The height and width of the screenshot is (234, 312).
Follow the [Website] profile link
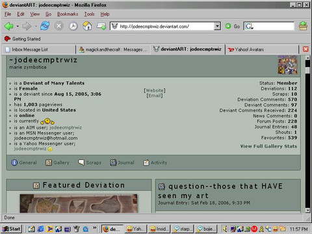coord(155,90)
